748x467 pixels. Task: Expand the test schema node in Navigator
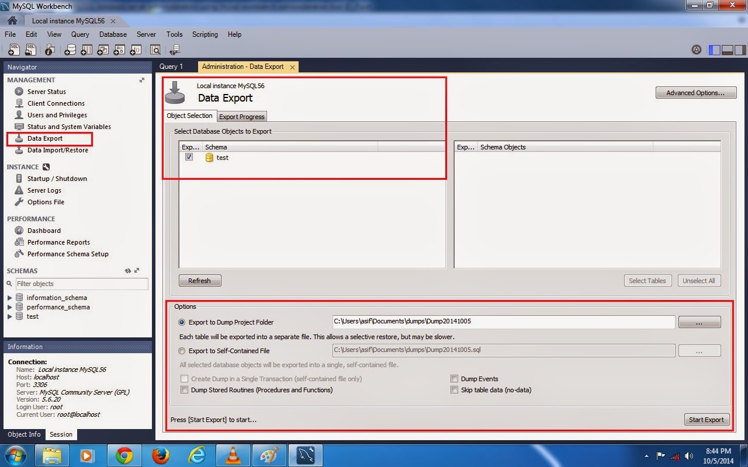(x=10, y=316)
